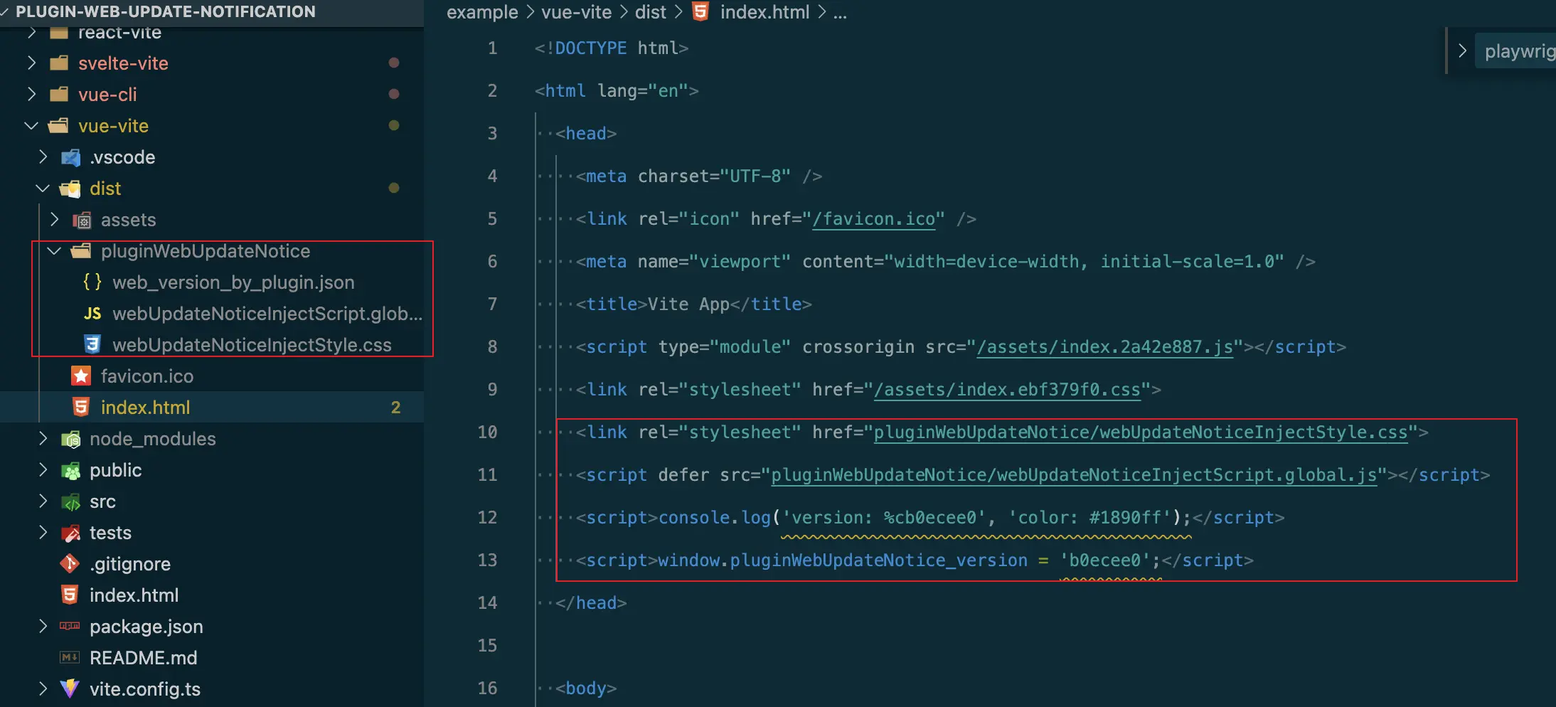
Task: Open the playwright panel chevron at top right
Action: [1462, 51]
